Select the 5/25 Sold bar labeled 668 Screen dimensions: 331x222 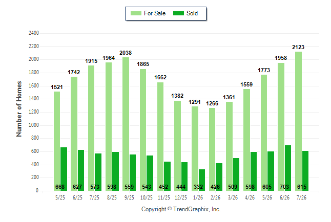pos(64,169)
